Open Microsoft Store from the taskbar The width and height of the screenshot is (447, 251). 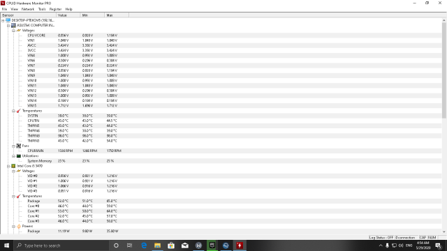171,245
